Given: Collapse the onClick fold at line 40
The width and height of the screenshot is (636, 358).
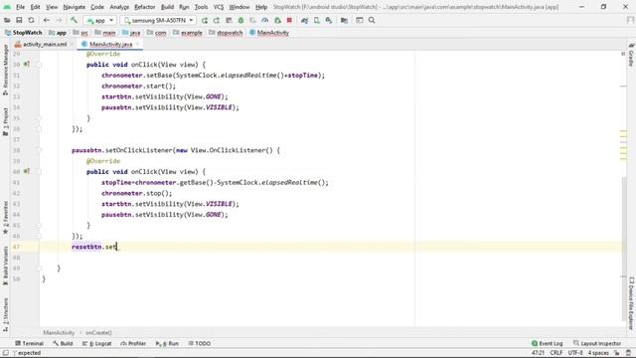Looking at the screenshot, I should [x=39, y=171].
